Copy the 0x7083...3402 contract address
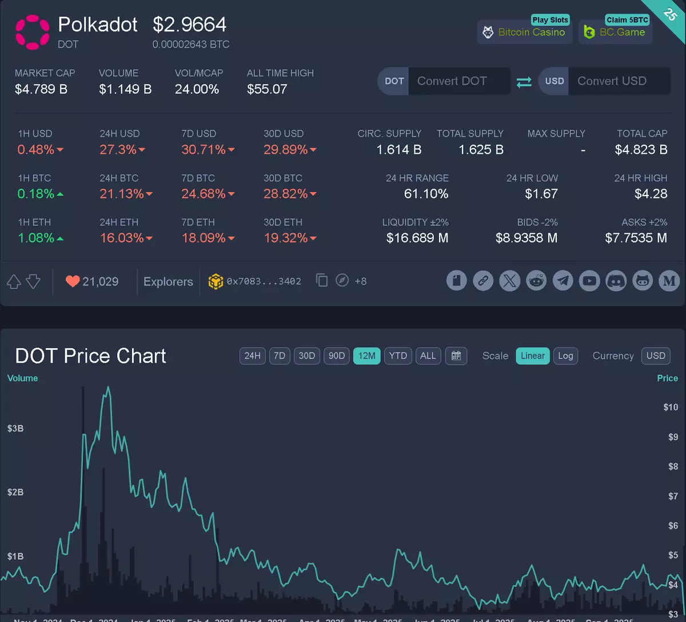 point(322,281)
